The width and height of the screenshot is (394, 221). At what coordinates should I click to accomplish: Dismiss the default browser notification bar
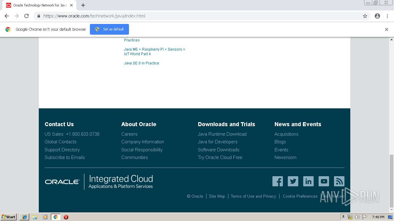pyautogui.click(x=387, y=29)
